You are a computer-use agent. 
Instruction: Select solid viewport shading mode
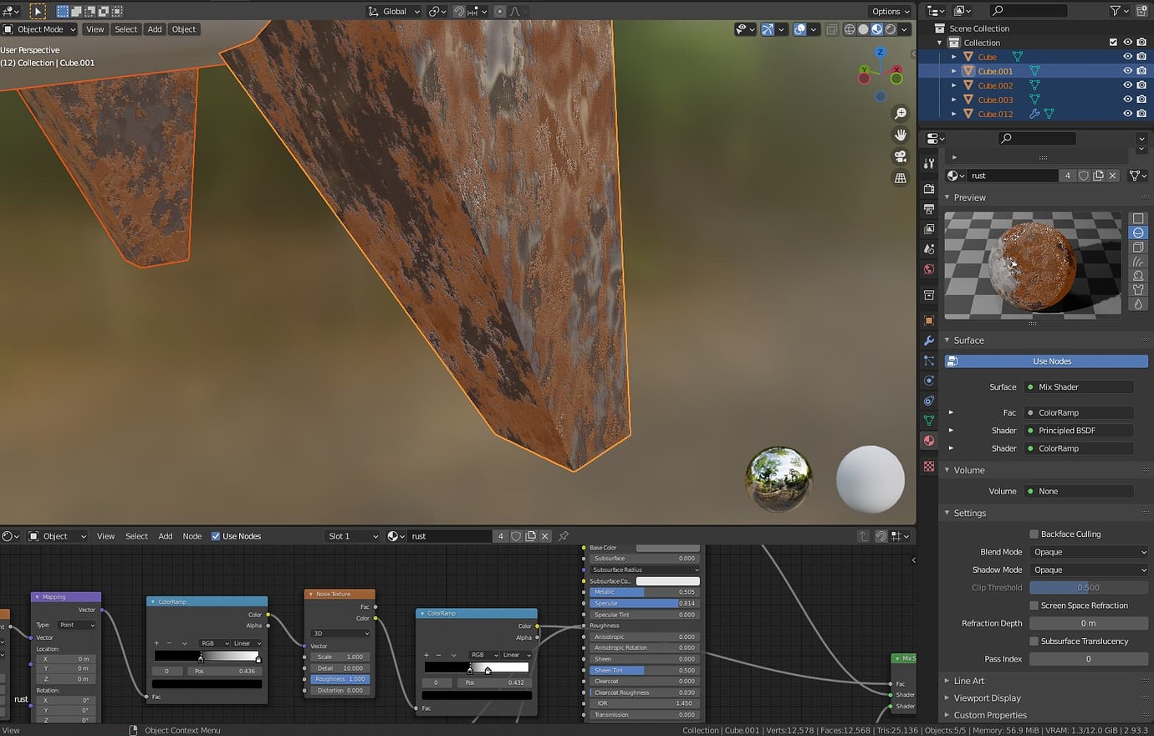(863, 29)
